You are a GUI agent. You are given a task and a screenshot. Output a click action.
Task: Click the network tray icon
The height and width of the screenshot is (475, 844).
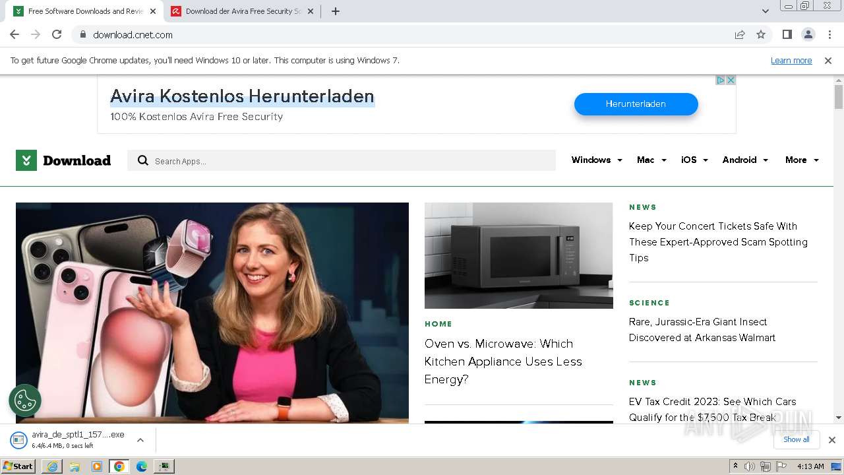(x=766, y=466)
